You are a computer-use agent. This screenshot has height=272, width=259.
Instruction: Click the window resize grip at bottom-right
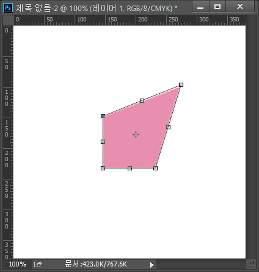pyautogui.click(x=251, y=264)
